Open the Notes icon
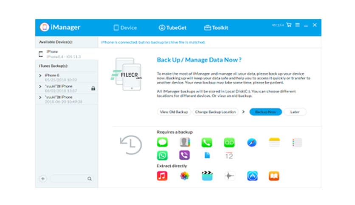 (x=274, y=142)
